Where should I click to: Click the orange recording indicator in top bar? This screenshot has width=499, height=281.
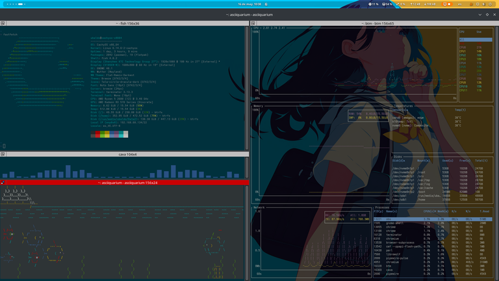[x=447, y=4]
